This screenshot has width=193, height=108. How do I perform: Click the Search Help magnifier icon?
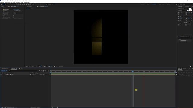[179, 4]
